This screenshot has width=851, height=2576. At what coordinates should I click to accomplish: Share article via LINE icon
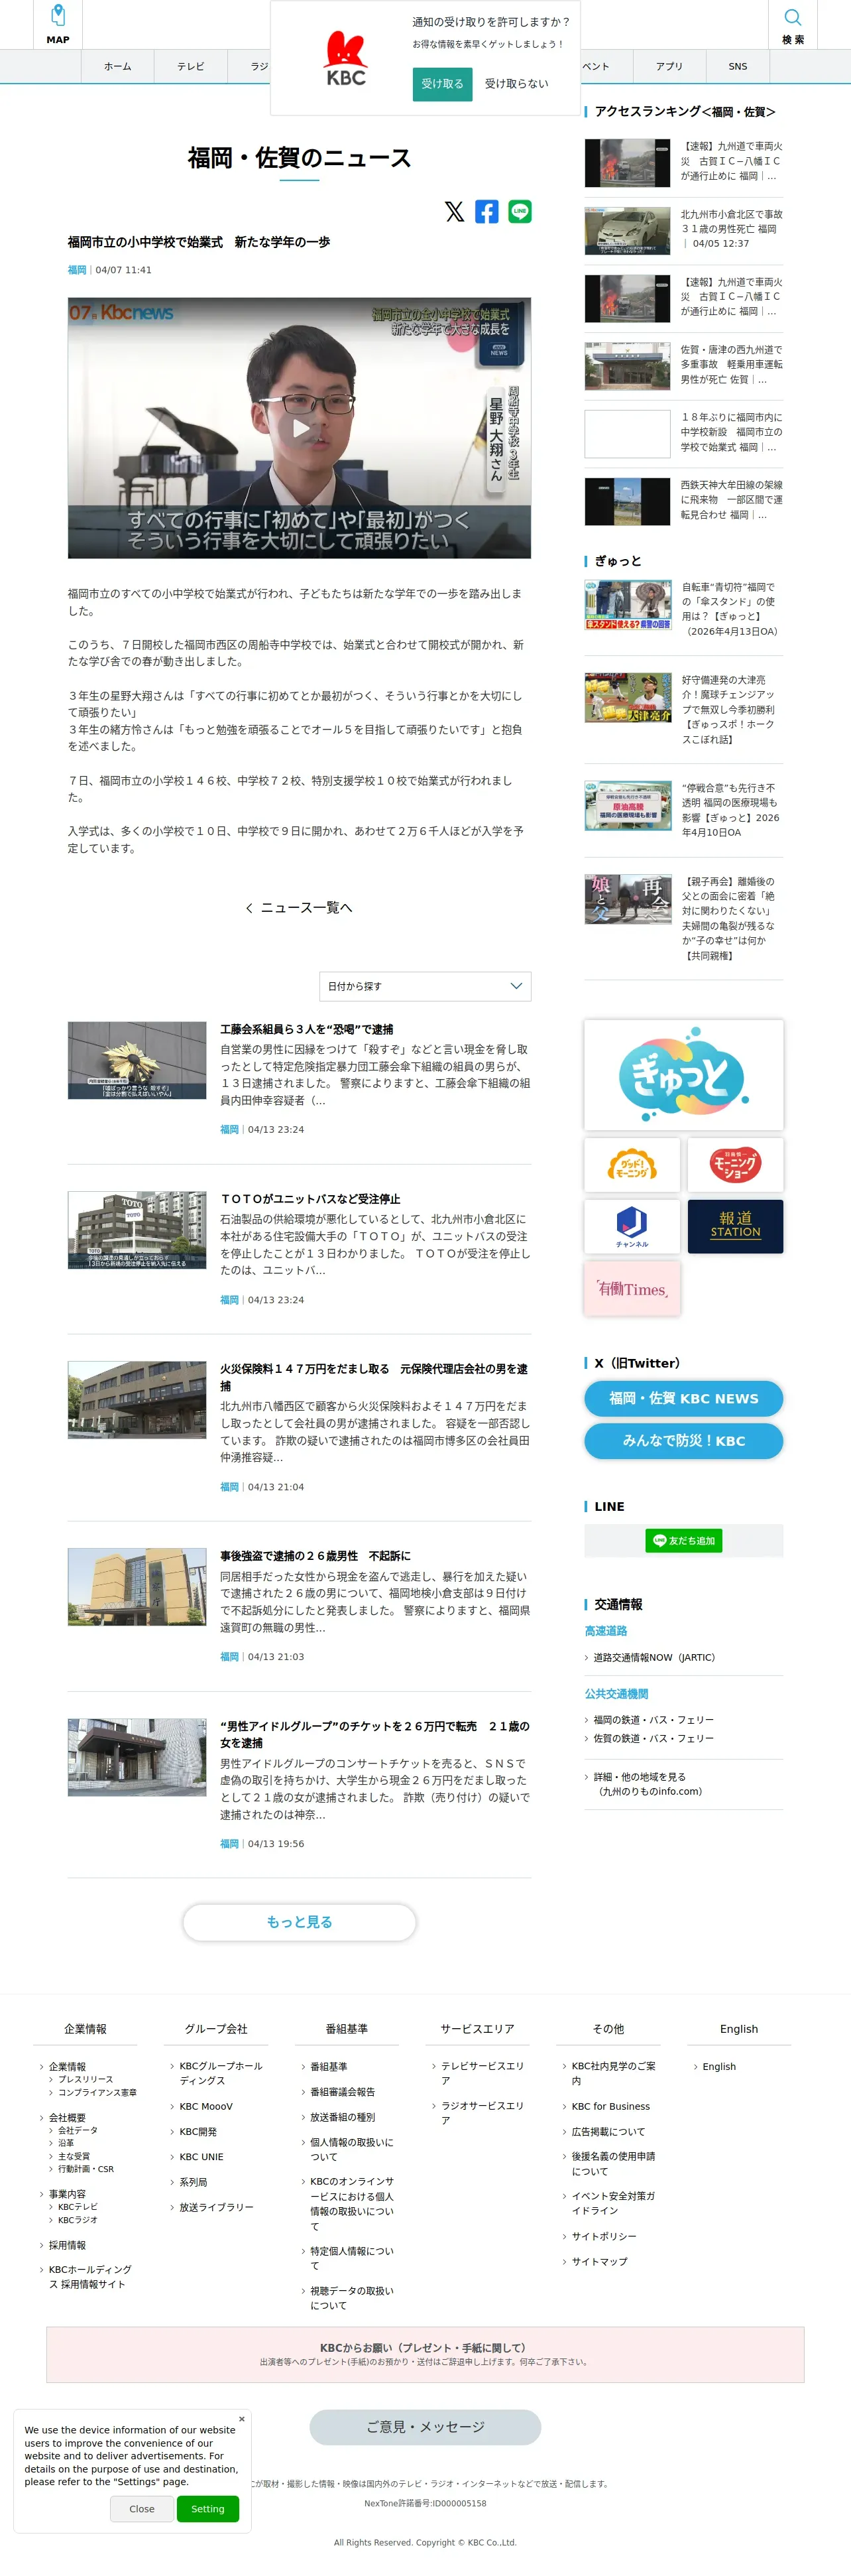[x=520, y=211]
